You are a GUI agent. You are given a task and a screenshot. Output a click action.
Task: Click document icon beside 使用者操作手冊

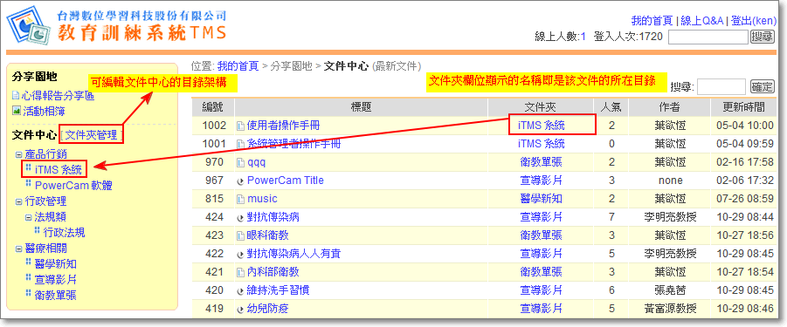click(x=241, y=126)
